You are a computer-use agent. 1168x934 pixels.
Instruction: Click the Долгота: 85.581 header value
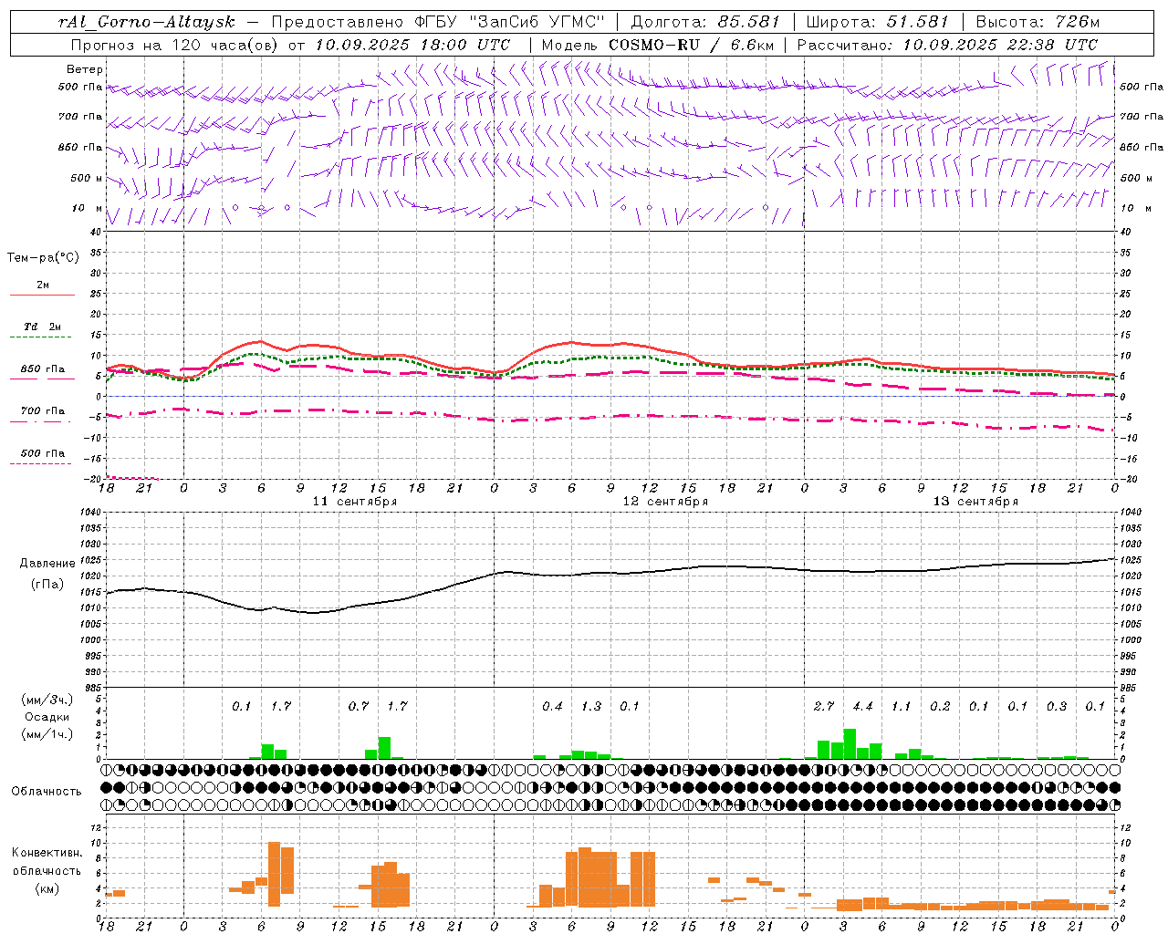click(x=705, y=22)
